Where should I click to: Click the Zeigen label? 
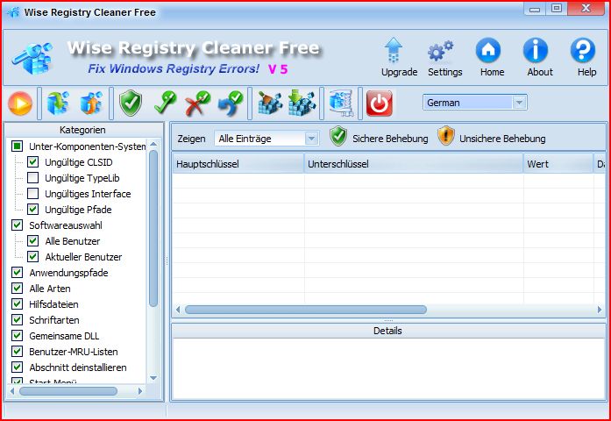coord(191,139)
